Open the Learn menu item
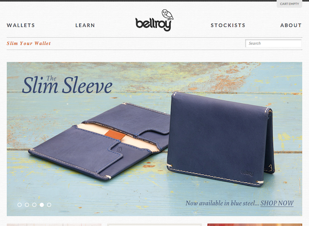This screenshot has width=309, height=226. pyautogui.click(x=85, y=25)
